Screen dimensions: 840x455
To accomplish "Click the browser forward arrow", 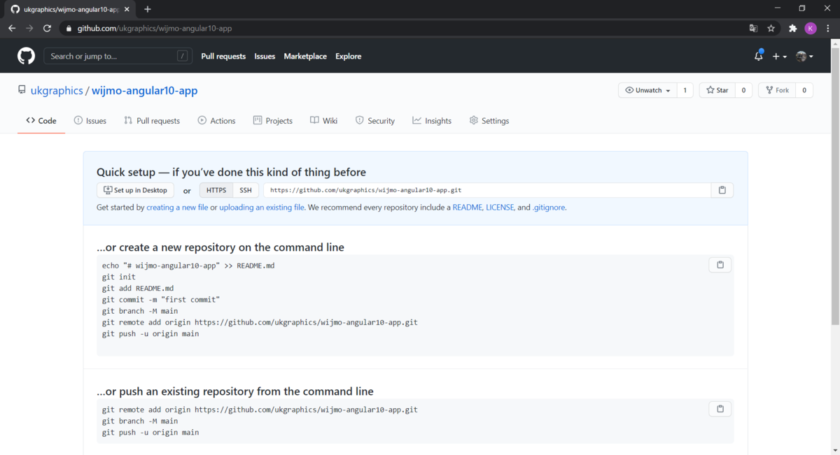I will [x=29, y=29].
